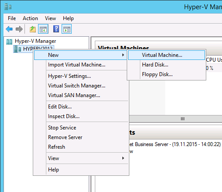Select Virtual Machine... in New submenu
Viewport: 222px width, 192px height.
coord(166,55)
